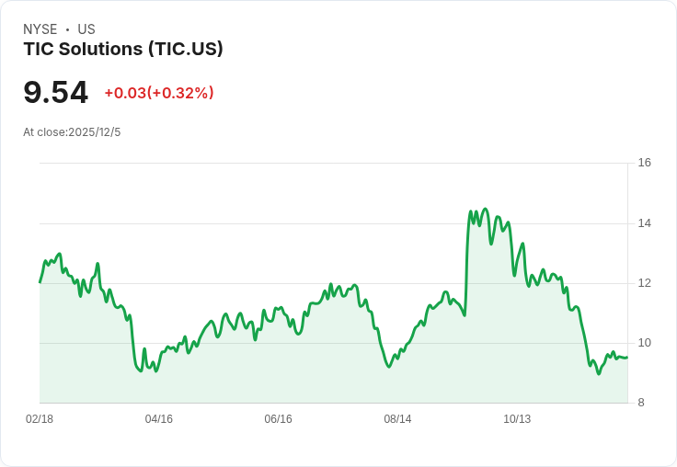This screenshot has height=467, width=677.
Task: Jump to 06/16 on the date axis
Action: (x=278, y=419)
